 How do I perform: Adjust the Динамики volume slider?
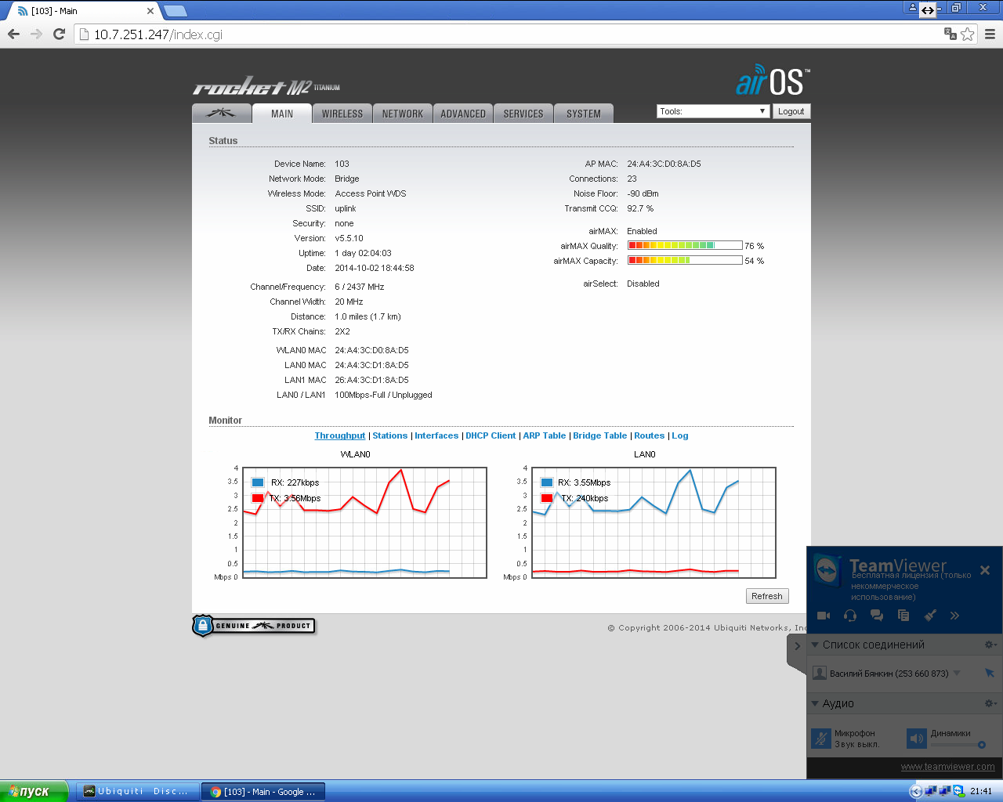(x=958, y=745)
